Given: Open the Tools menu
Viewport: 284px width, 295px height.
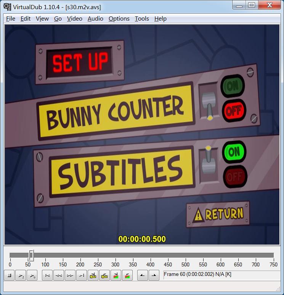Looking at the screenshot, I should pos(142,19).
